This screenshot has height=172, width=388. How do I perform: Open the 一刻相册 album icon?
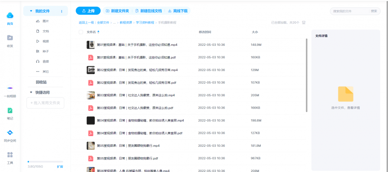[10, 88]
